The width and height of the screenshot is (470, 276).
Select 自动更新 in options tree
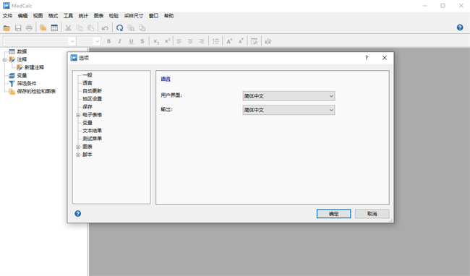tap(93, 91)
